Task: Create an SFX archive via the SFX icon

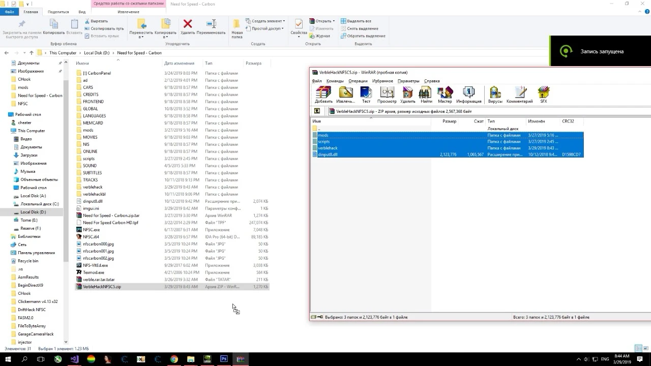Action: [543, 95]
